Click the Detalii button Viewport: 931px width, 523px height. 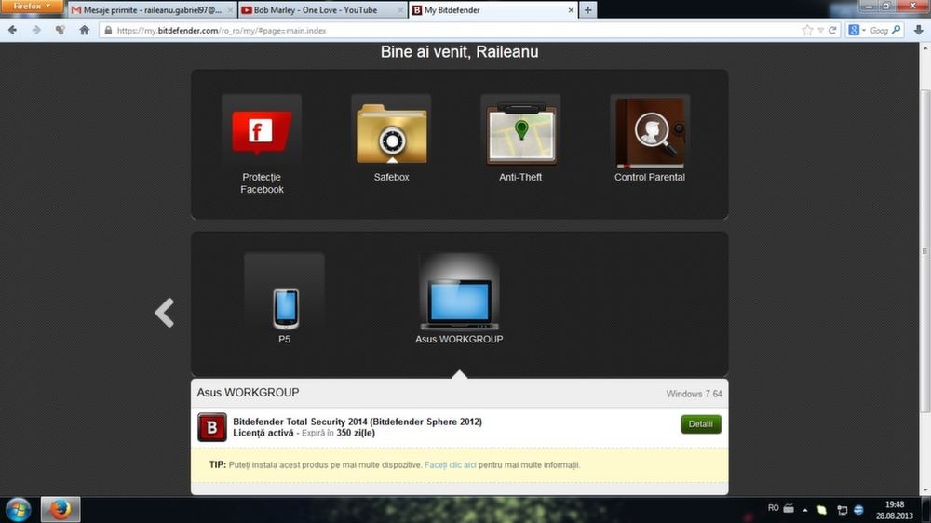[700, 424]
